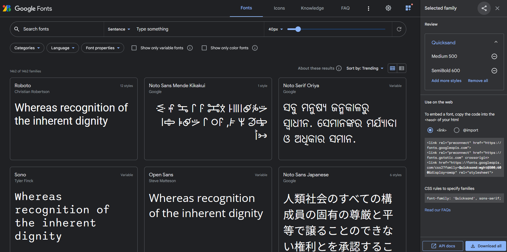The height and width of the screenshot is (252, 507).
Task: Open Sort by: Trending dropdown
Action: tap(365, 68)
